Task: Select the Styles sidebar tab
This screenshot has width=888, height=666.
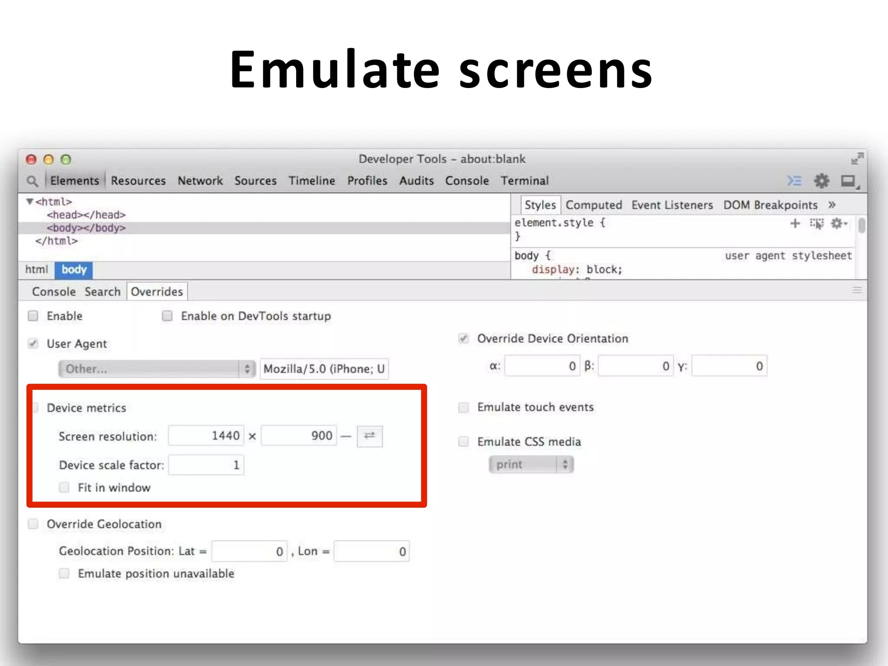Action: 540,205
